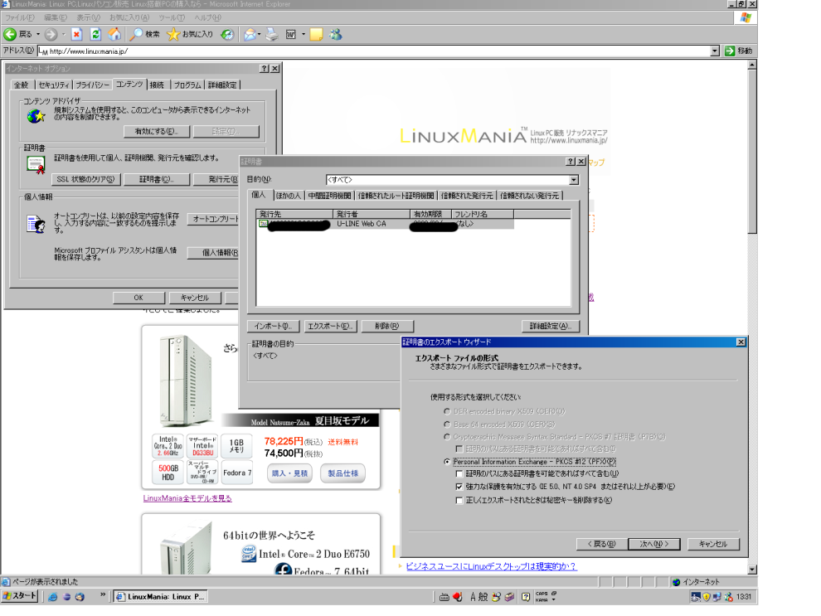Image resolution: width=821 pixels, height=616 pixels.
Task: Open Favorites (お気に入り) star icon
Action: coord(173,35)
